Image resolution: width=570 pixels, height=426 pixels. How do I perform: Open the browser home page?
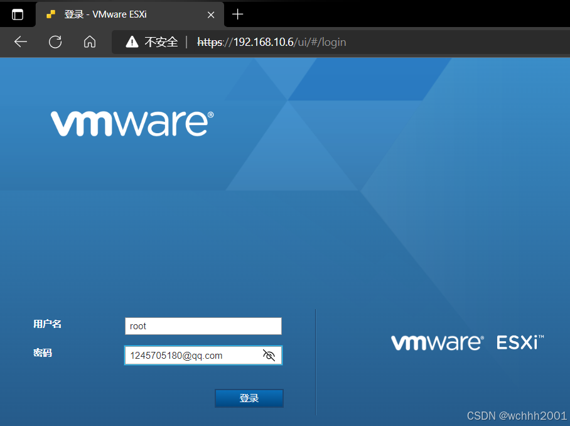point(89,42)
